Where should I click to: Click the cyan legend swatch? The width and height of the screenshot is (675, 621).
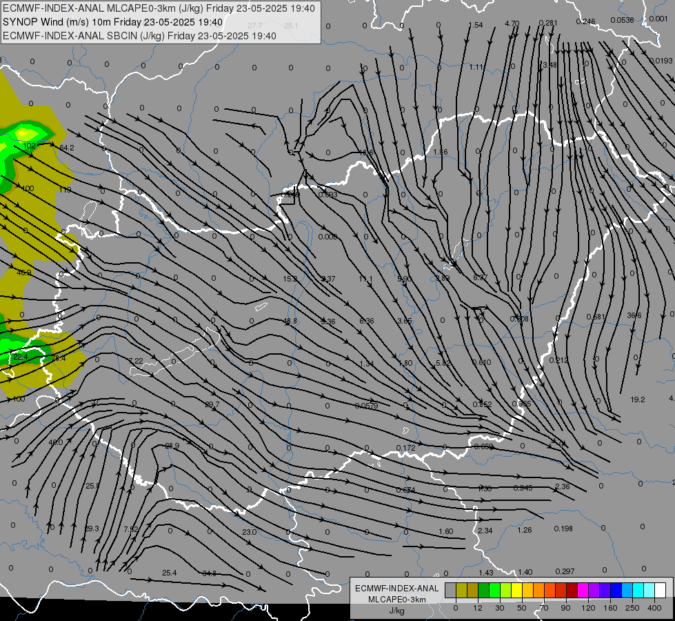[x=638, y=590]
